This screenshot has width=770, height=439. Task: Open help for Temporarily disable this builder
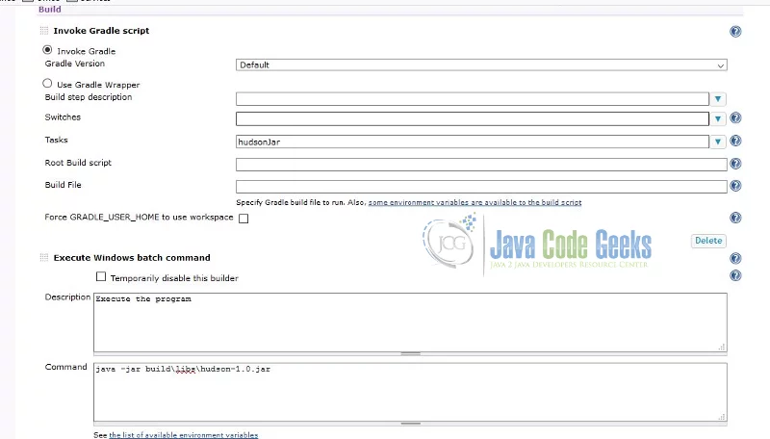coord(735,275)
